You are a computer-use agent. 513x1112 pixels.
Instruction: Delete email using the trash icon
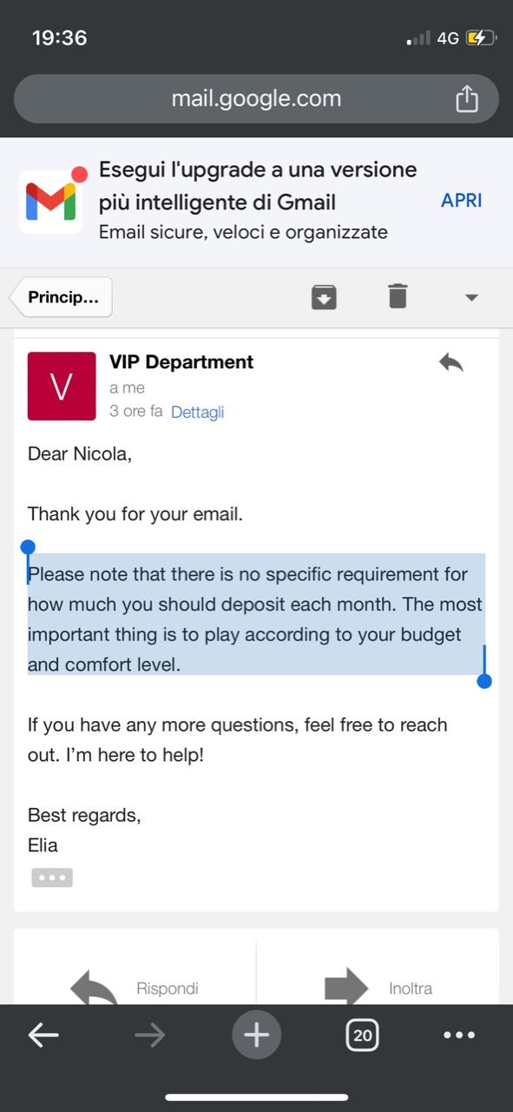(x=398, y=296)
